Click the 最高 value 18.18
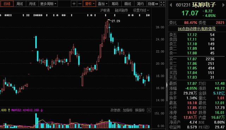Viewport: 226px width, 130px height. tap(192, 103)
